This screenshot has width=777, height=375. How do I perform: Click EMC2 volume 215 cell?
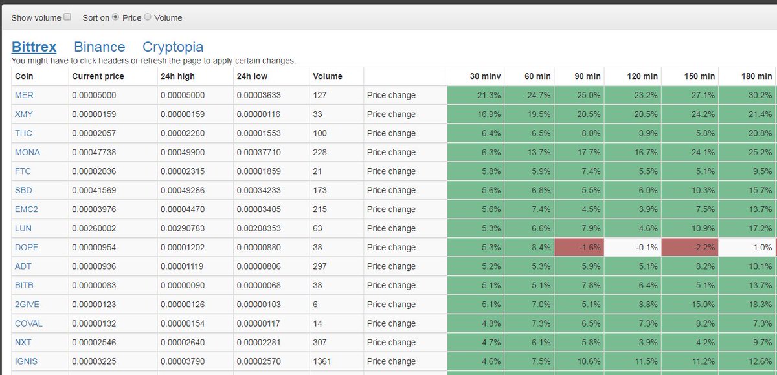click(x=336, y=209)
